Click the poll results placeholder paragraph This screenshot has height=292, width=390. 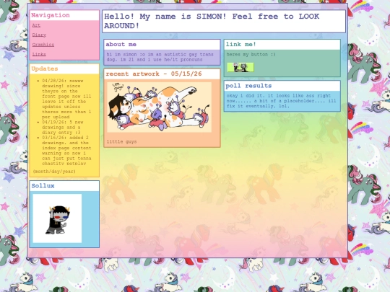click(282, 101)
